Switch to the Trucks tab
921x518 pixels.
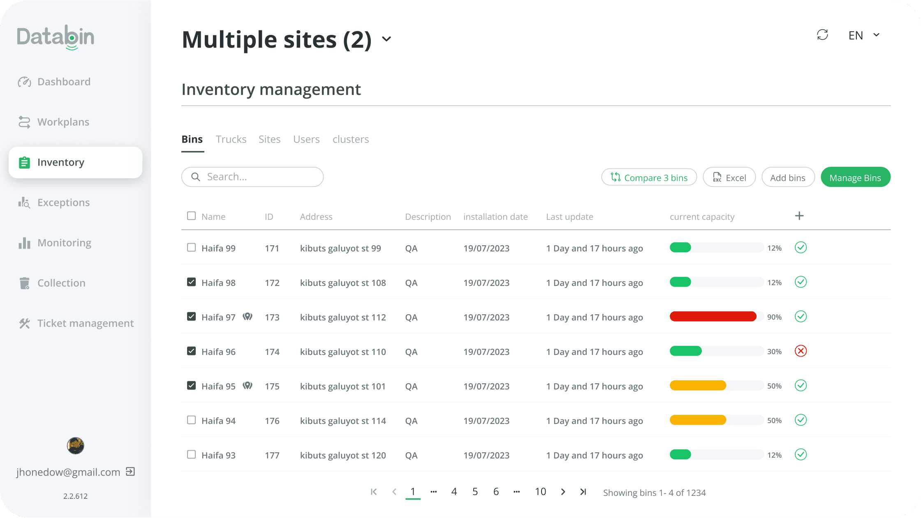coord(231,139)
